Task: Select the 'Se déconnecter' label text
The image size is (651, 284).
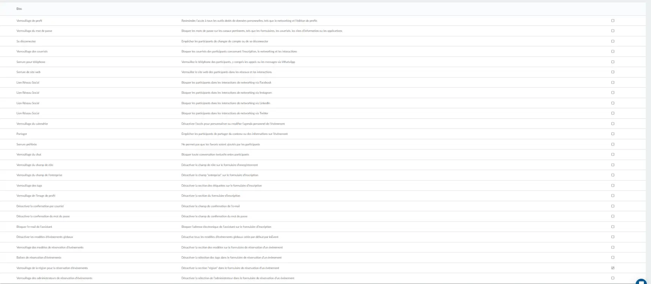Action: point(26,41)
